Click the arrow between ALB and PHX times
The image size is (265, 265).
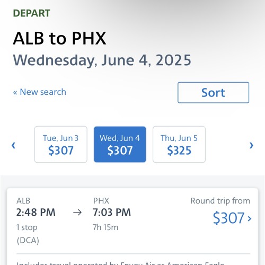[x=77, y=213]
